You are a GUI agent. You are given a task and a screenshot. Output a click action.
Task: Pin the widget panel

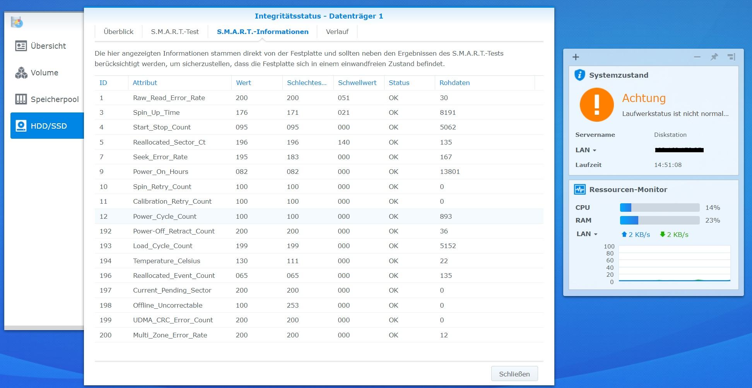pos(714,57)
